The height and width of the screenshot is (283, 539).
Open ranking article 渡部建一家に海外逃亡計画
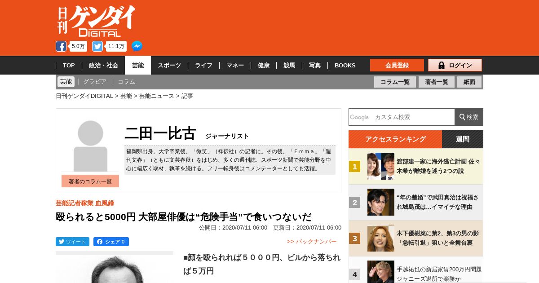point(438,166)
